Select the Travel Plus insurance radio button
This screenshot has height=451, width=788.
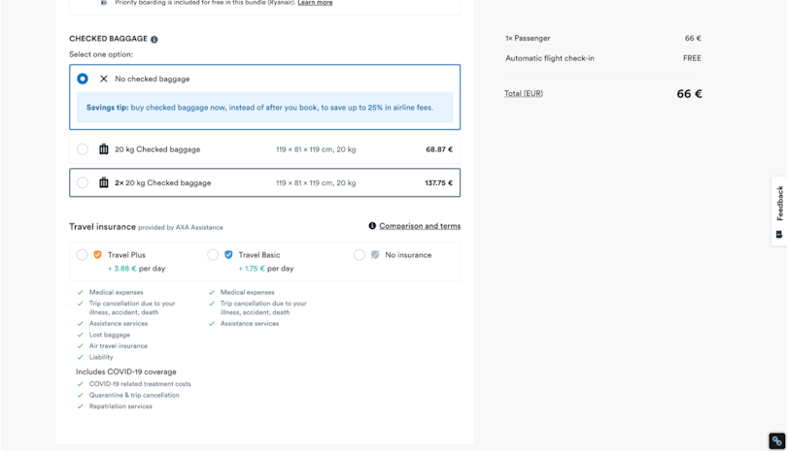tap(82, 255)
